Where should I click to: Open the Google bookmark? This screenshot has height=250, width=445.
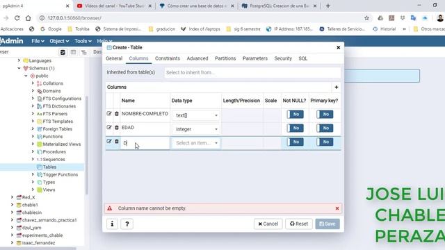[x=51, y=29]
